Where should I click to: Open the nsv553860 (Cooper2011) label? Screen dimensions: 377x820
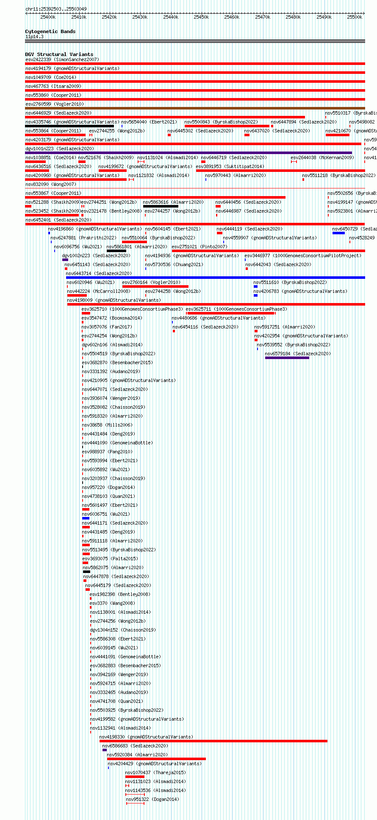53,95
